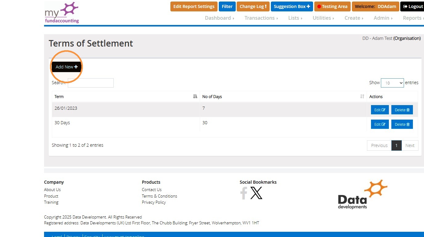Screen dimensions: 424x237
Task: Switch to the Testing Area
Action: pyautogui.click(x=332, y=6)
